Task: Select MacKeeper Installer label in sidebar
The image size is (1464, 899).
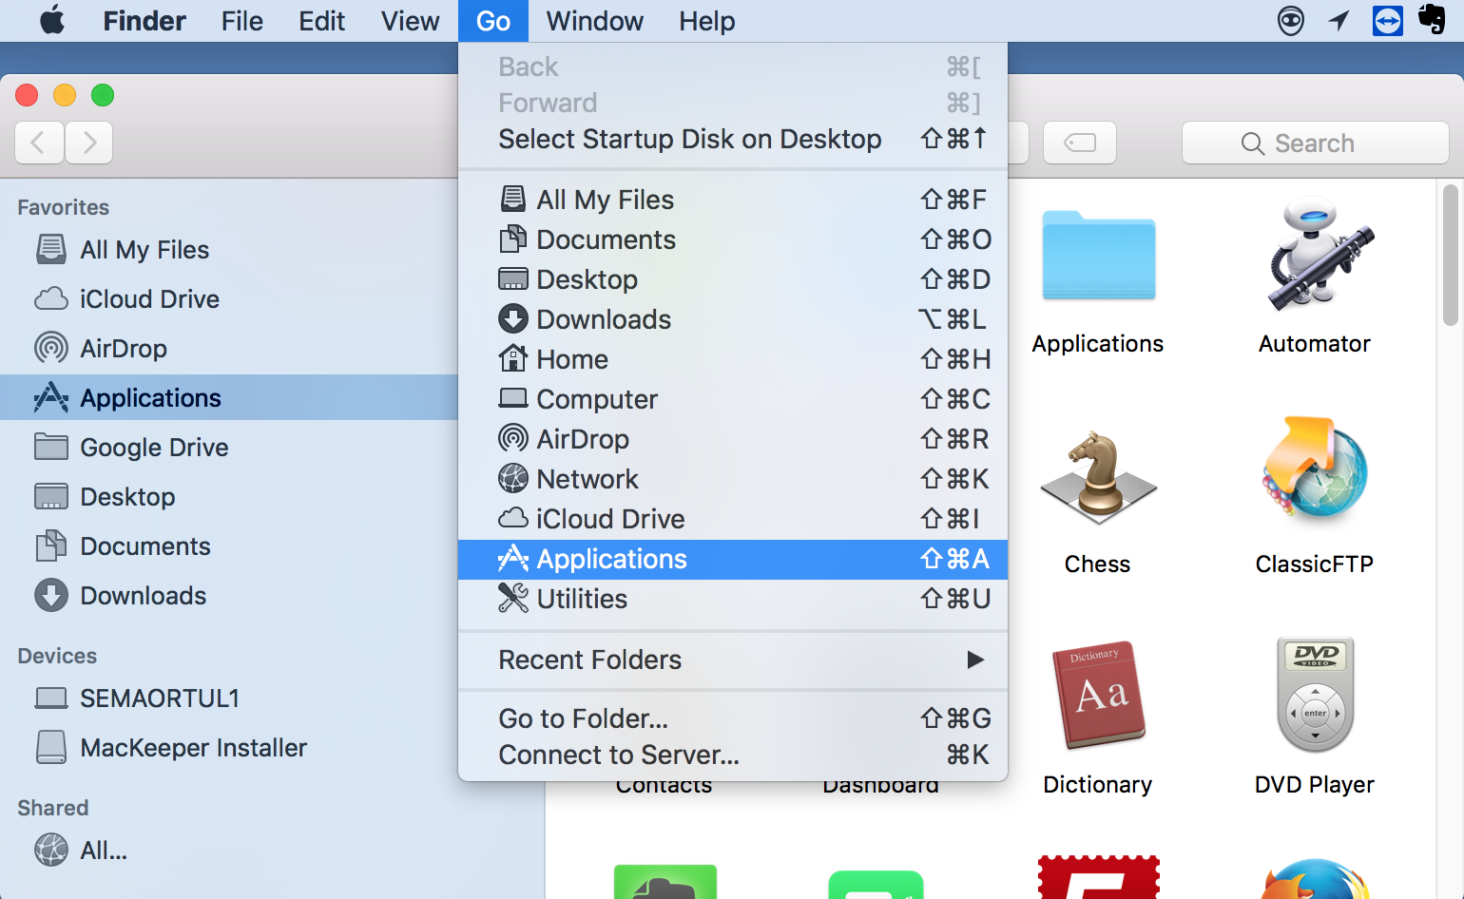Action: pos(194,748)
